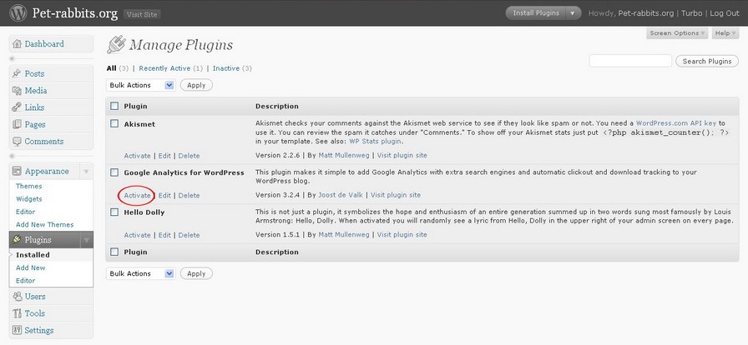Open Add New Themes submenu item

click(45, 225)
